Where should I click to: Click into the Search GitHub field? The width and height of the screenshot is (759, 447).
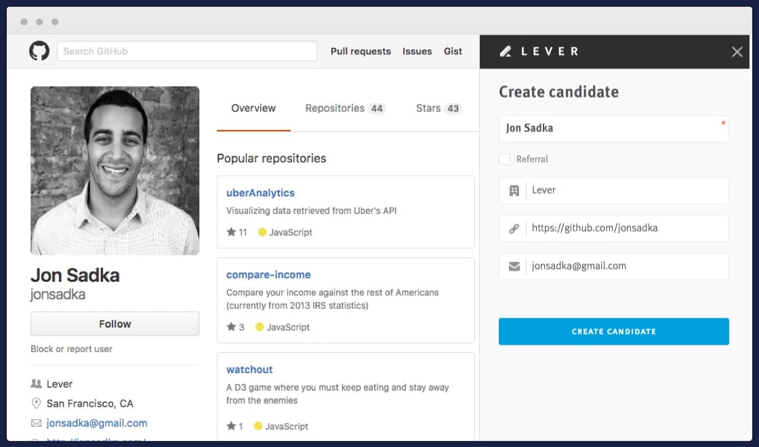(187, 51)
